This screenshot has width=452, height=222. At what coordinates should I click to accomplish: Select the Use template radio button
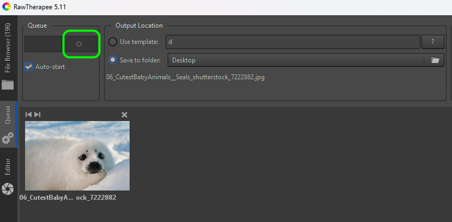point(112,42)
